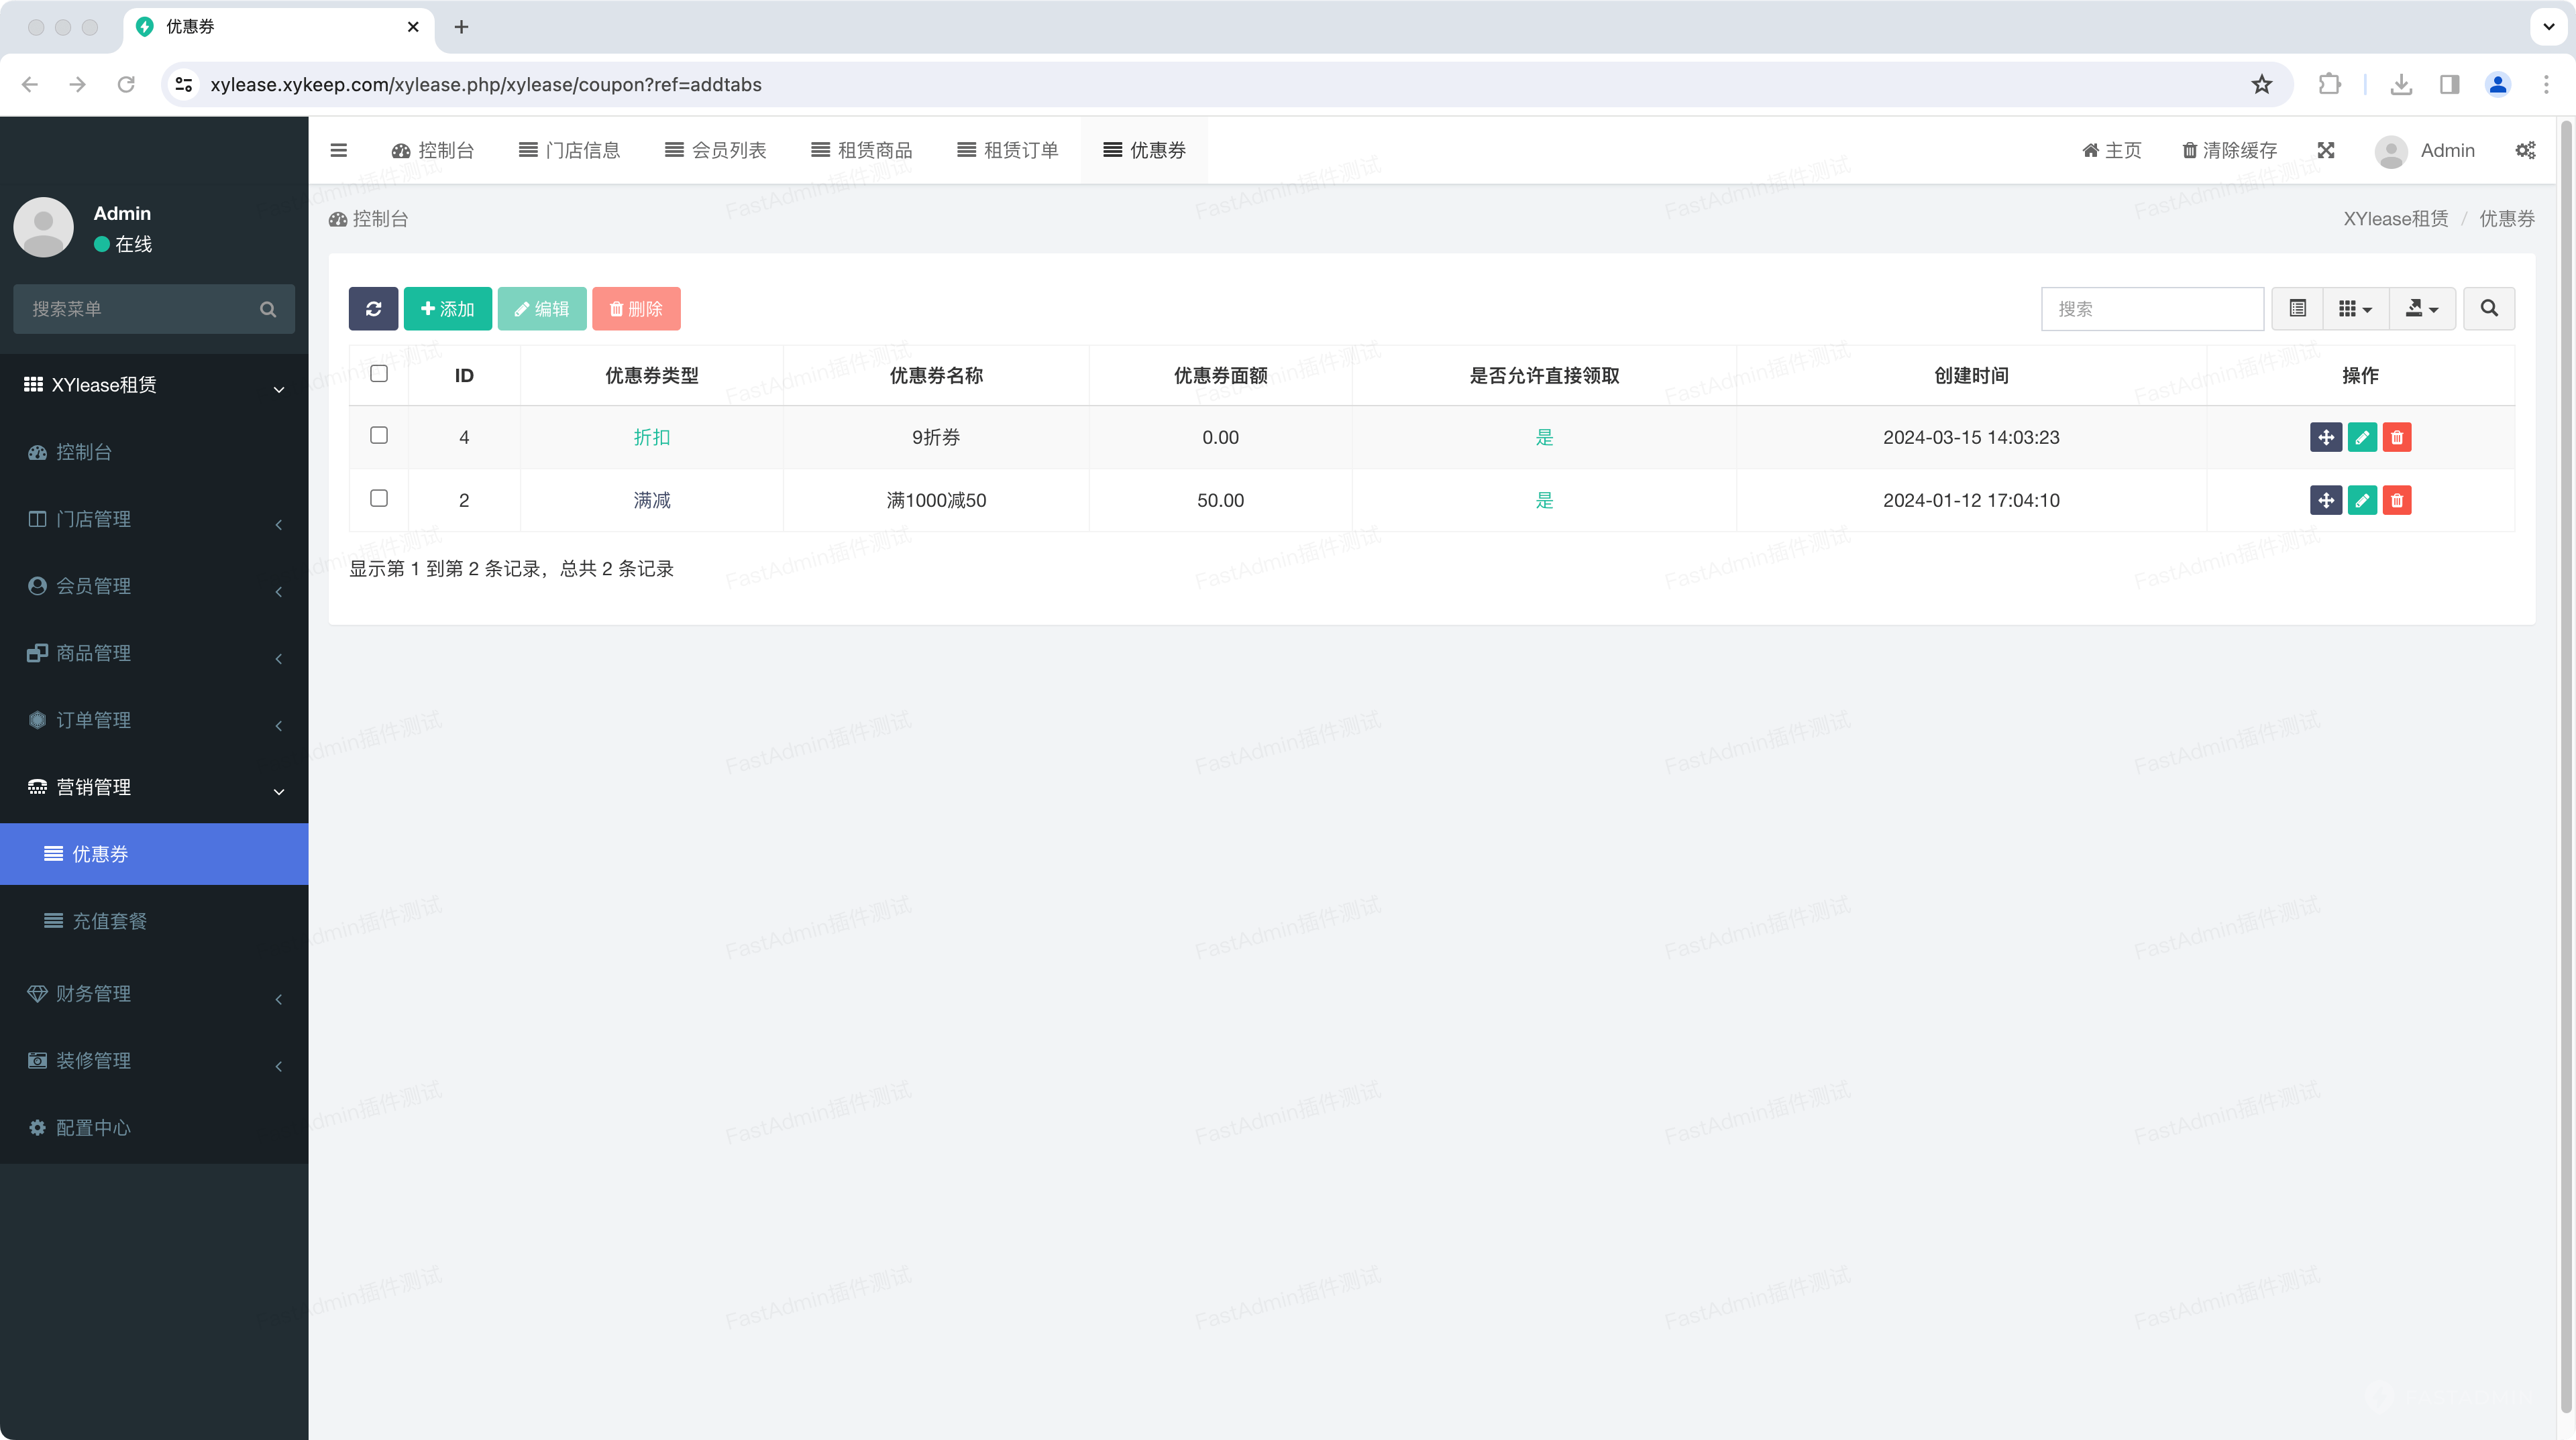Open 控制台 in the sidebar
Screen dimensions: 2576x1440
(x=154, y=453)
